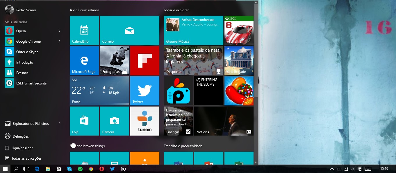Launch the TuneIn radio tile
Screen dimensions: 396x173
[145, 121]
